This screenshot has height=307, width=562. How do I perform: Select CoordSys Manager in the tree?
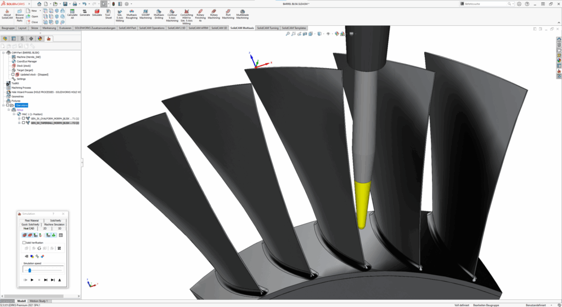tap(27, 61)
